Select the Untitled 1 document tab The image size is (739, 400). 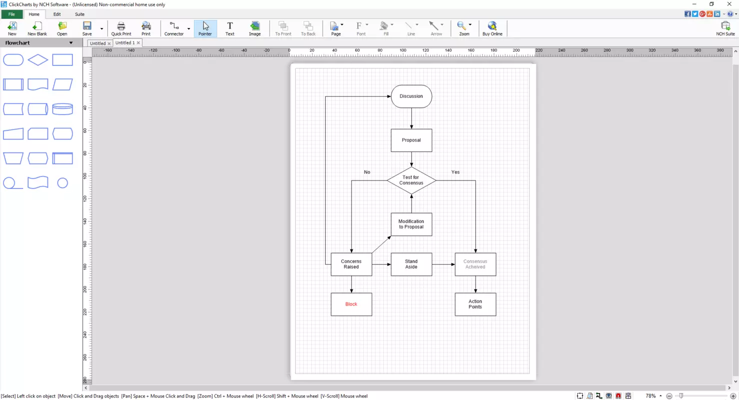point(125,43)
